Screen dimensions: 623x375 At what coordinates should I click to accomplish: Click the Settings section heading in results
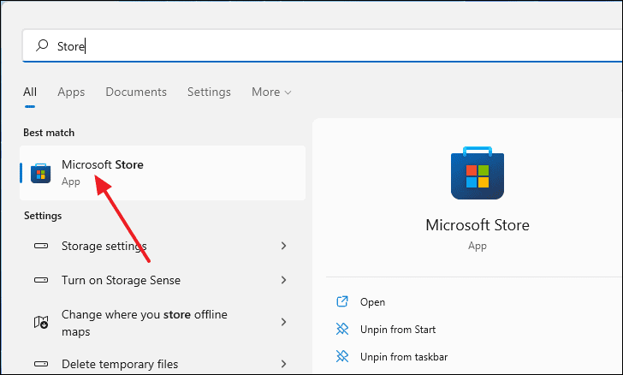pyautogui.click(x=43, y=216)
